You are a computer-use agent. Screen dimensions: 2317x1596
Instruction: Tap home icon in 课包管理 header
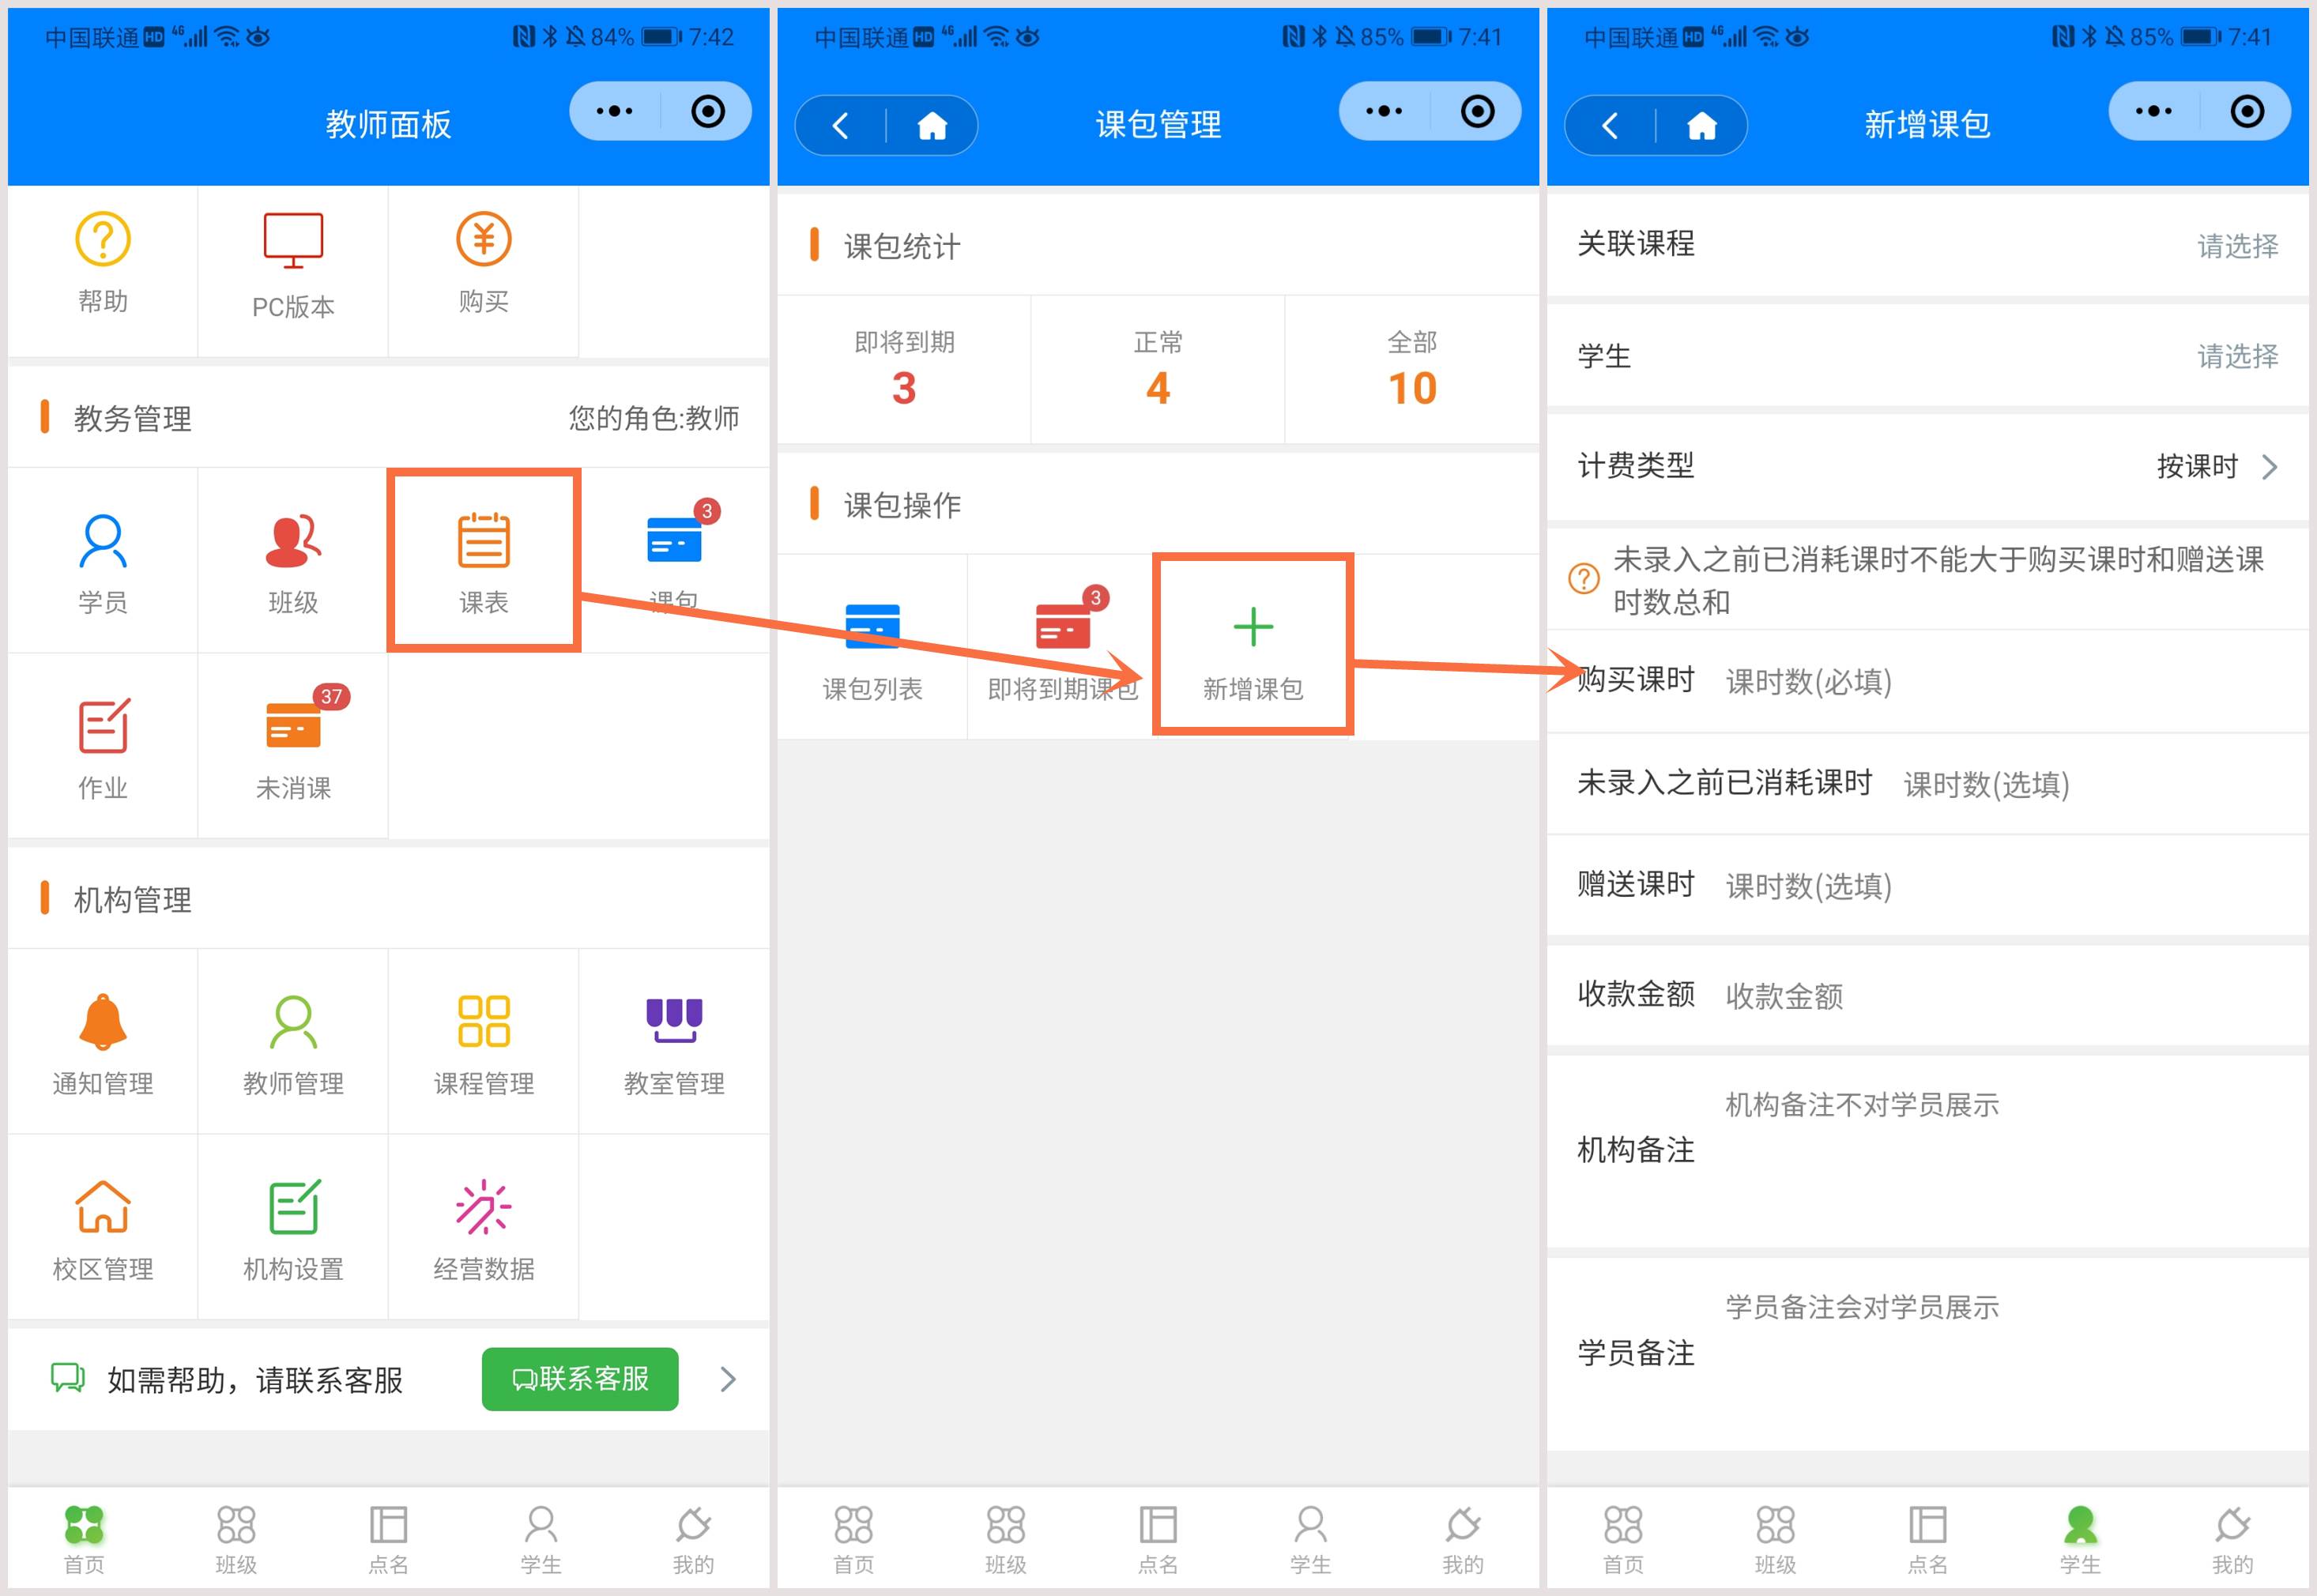click(932, 126)
